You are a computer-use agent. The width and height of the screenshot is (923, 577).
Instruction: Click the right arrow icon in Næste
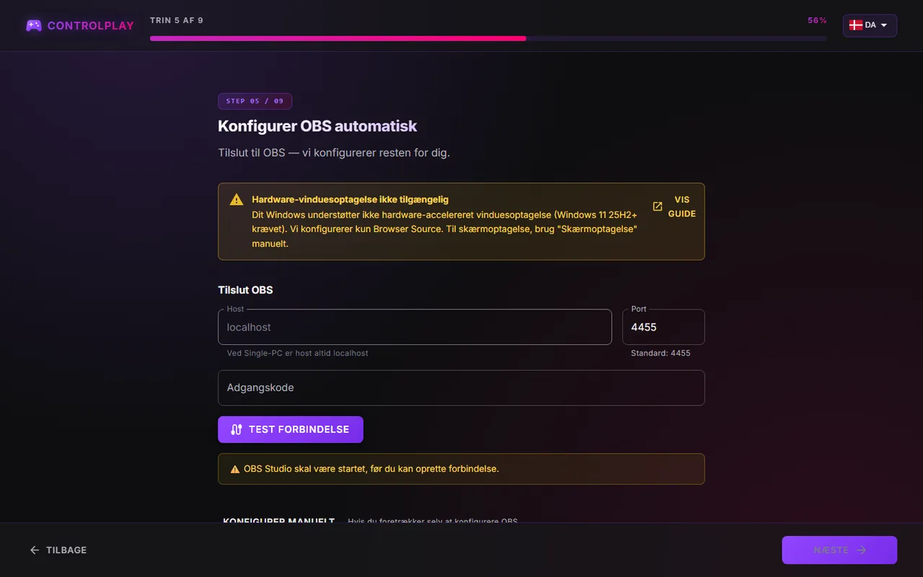pos(861,550)
